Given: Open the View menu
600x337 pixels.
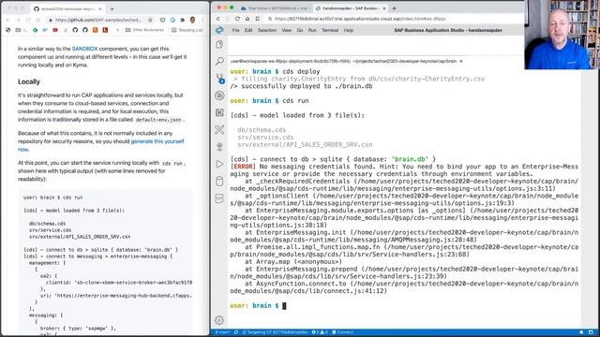Looking at the screenshot, I should tap(287, 30).
